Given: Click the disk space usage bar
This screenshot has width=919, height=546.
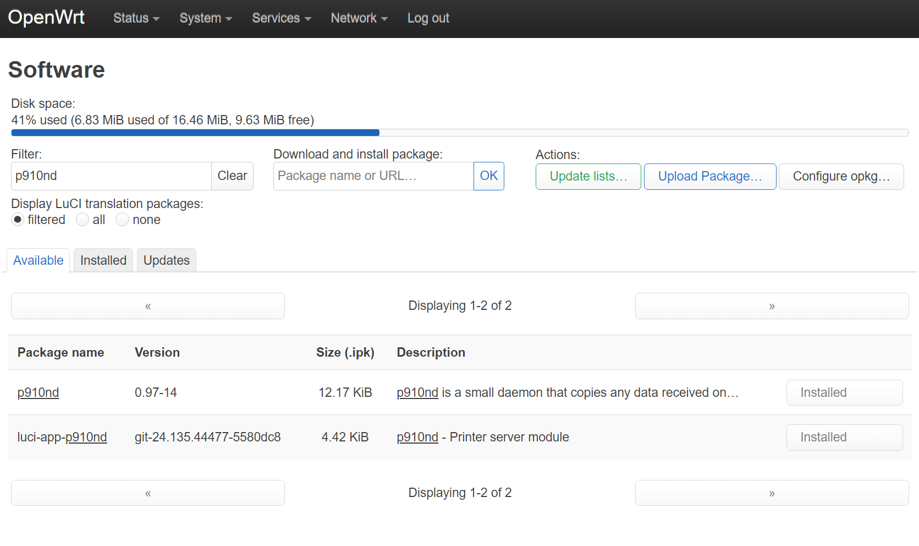Looking at the screenshot, I should tap(460, 133).
